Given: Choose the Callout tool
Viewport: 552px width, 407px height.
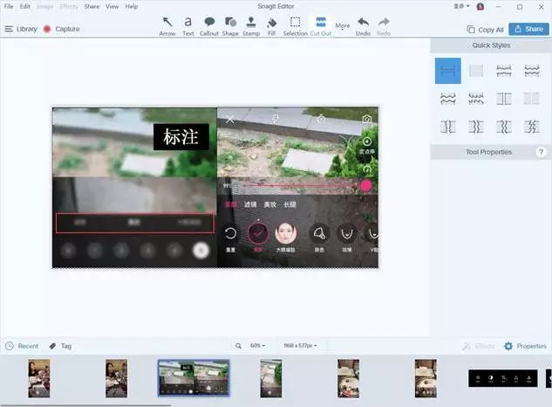Looking at the screenshot, I should 209,25.
